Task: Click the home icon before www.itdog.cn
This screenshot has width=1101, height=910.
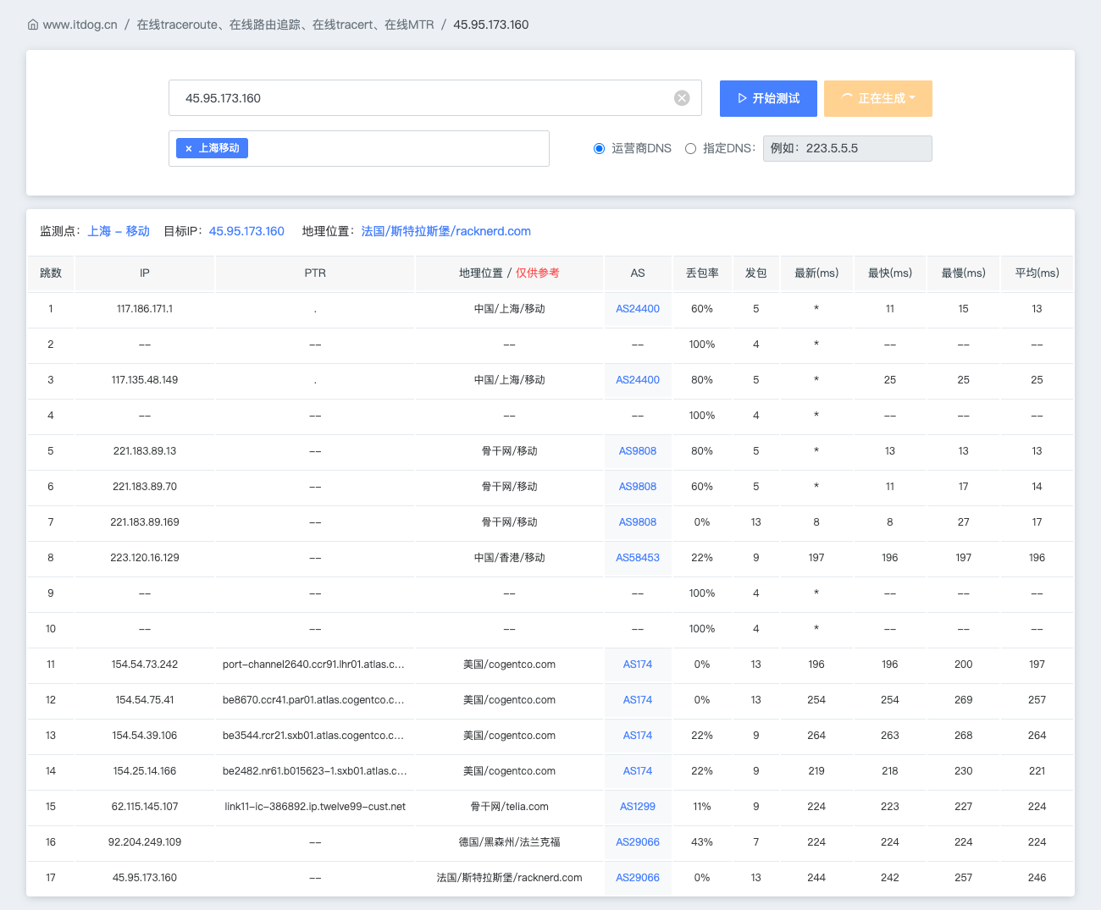Action: [x=33, y=25]
